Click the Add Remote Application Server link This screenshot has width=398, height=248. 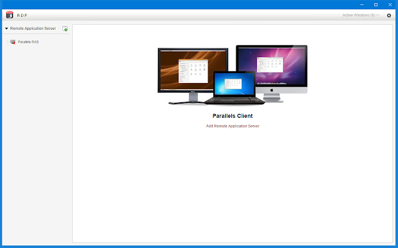(x=233, y=126)
